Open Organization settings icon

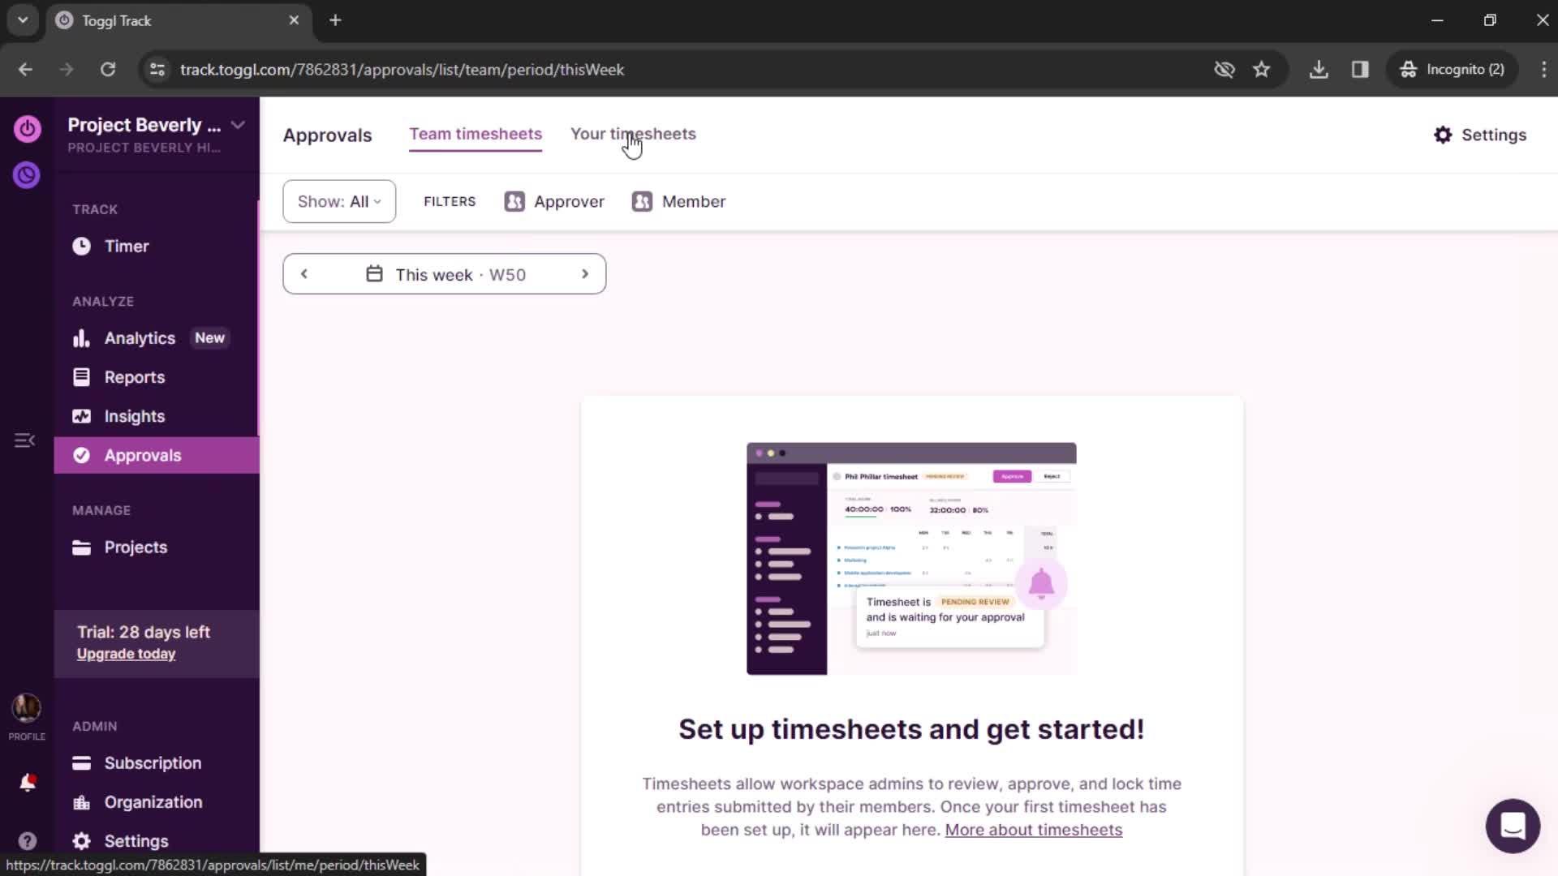[83, 801]
